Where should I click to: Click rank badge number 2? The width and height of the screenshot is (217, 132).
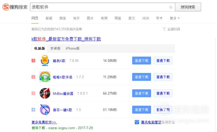[x=33, y=77]
